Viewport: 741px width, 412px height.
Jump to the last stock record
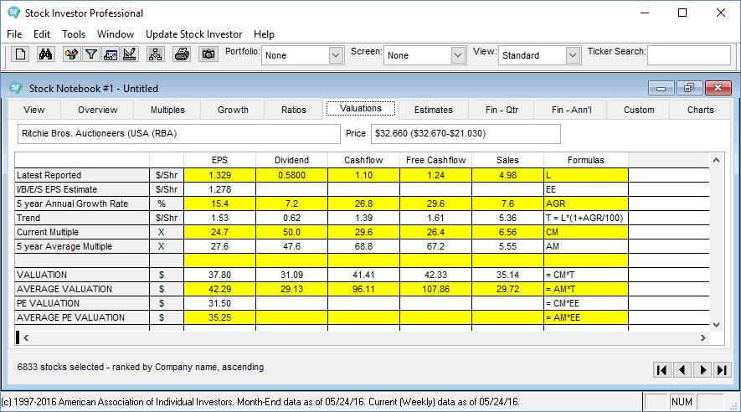(x=722, y=370)
